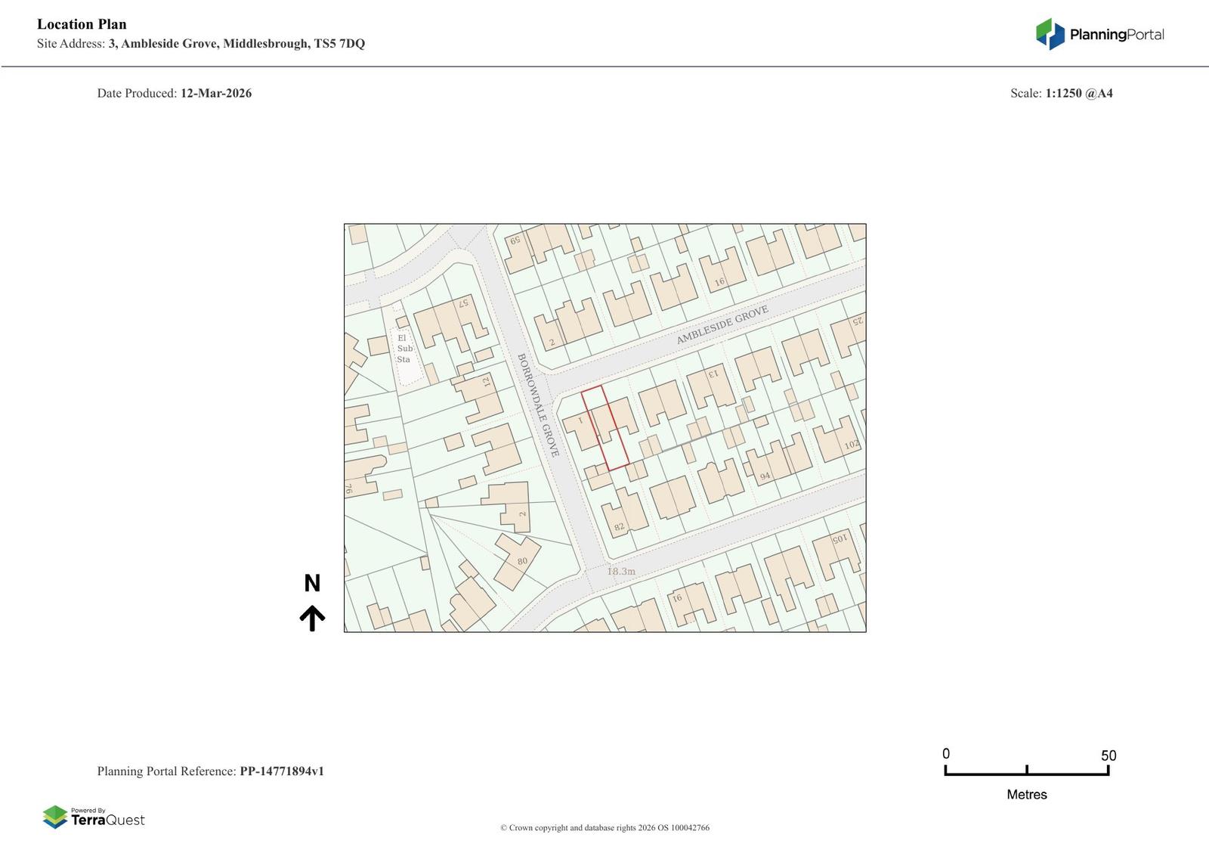Select building number 82 on map
This screenshot has height=856, width=1209.
pos(620,527)
